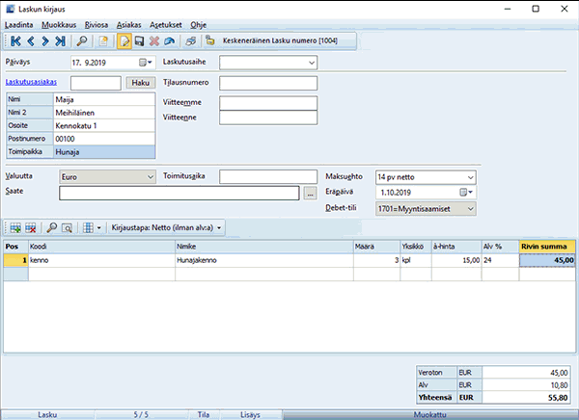Image resolution: width=579 pixels, height=420 pixels.
Task: Open the Kirjaustapa Netto dropdown
Action: coord(165,227)
